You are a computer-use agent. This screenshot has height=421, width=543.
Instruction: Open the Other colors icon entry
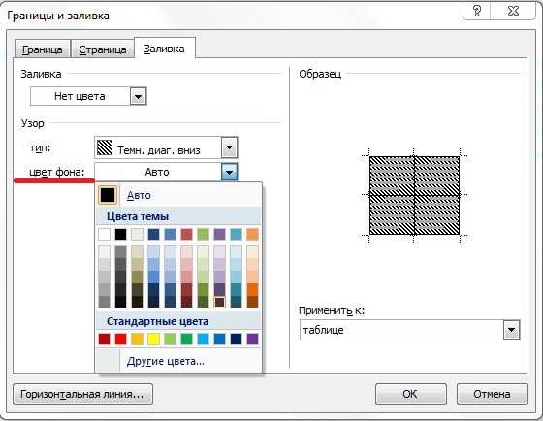[x=109, y=361]
